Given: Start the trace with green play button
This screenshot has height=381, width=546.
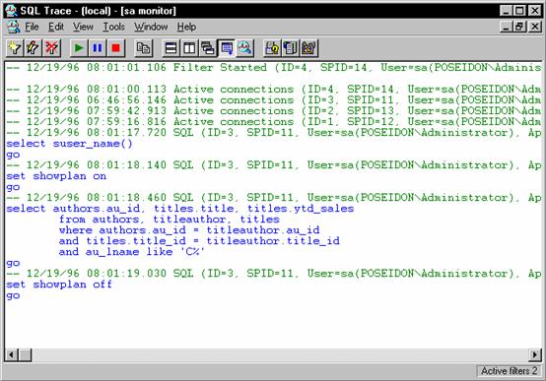Looking at the screenshot, I should [79, 48].
